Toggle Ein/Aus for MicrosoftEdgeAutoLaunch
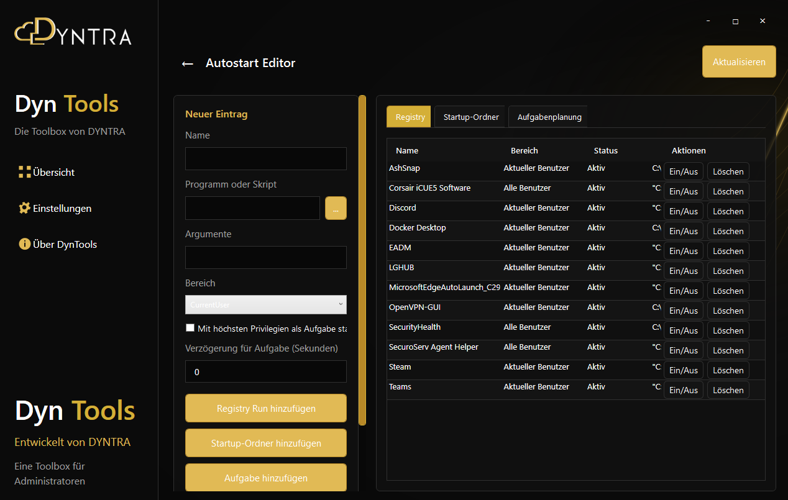The height and width of the screenshot is (500, 788). coord(684,291)
